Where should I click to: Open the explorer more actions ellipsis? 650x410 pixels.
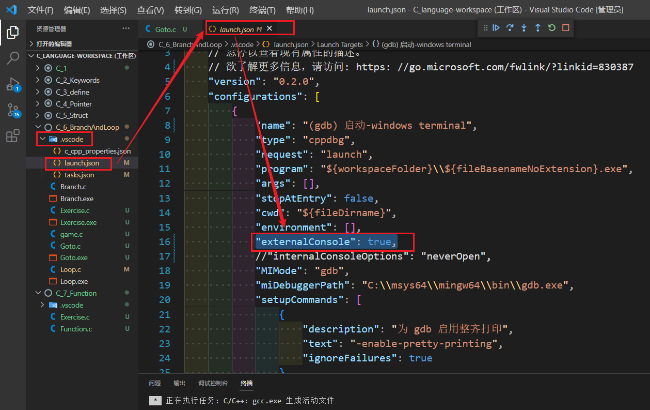coord(126,28)
